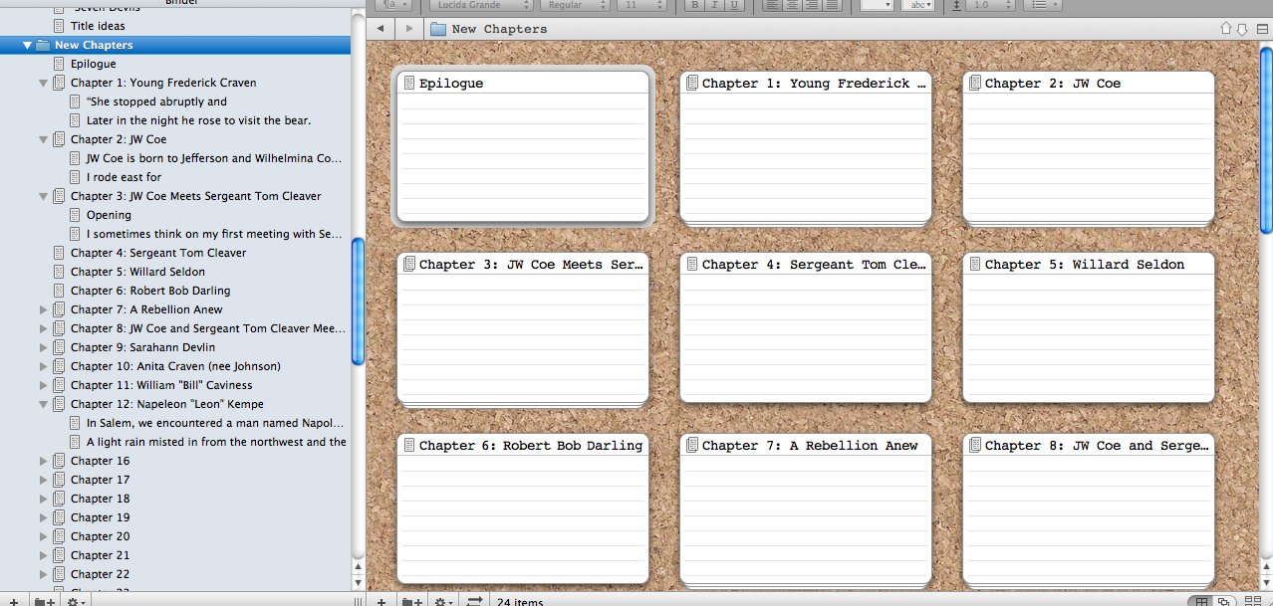Go up one document with header arrow
Screen dimensions: 1273x606
tap(1226, 29)
